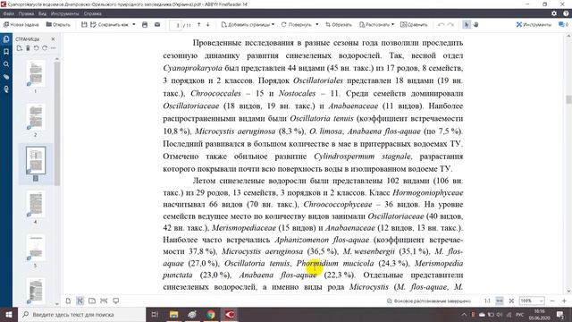Image resolution: width=572 pixels, height=322 pixels.
Task: Open File Explorer from taskbar
Action: (x=173, y=314)
